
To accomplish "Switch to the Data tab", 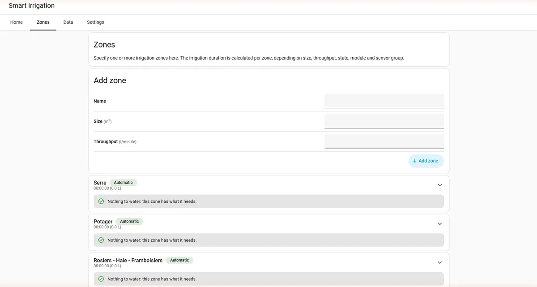I will [68, 22].
